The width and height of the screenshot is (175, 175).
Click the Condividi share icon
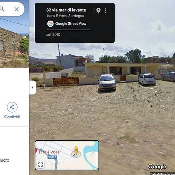12,107
